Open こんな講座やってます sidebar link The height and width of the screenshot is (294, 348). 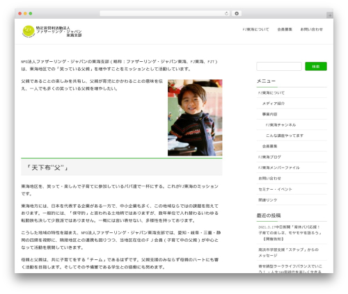click(285, 136)
